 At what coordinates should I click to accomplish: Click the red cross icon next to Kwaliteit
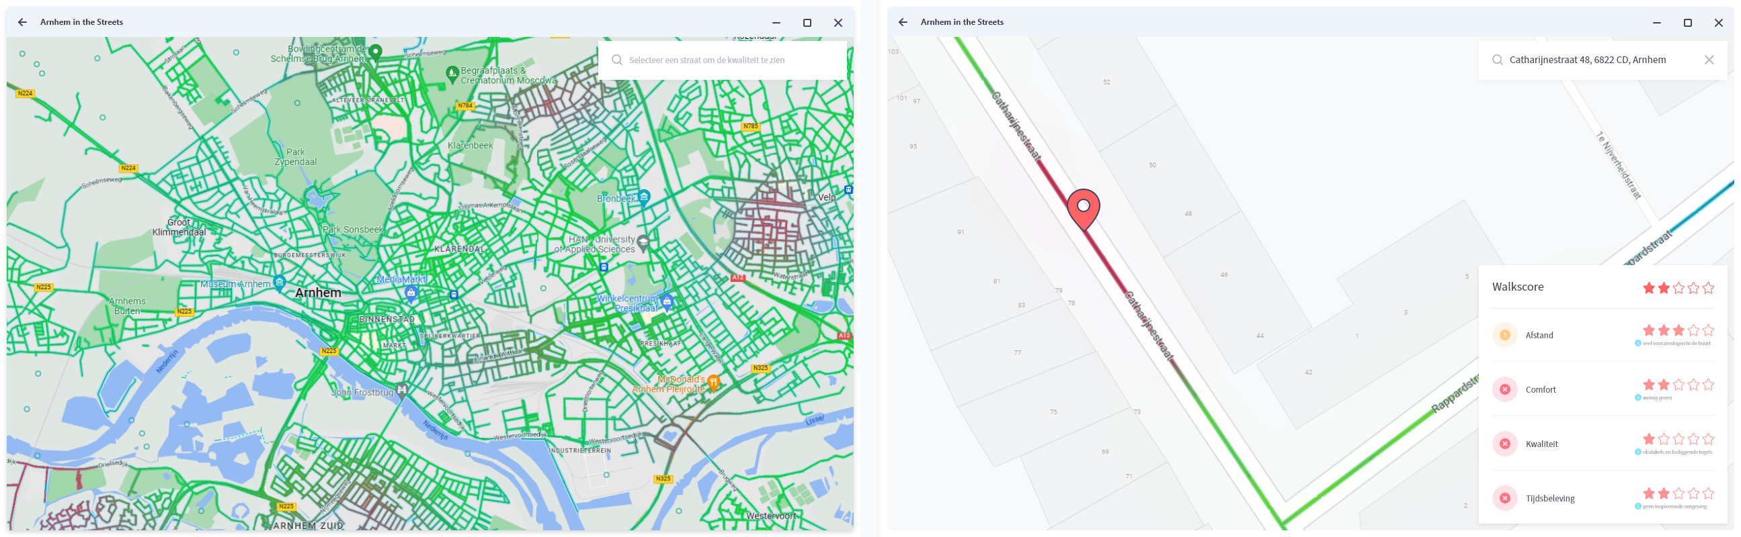tap(1504, 444)
